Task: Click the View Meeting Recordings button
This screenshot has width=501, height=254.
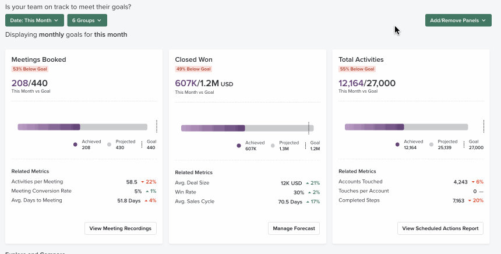Action: [x=121, y=228]
